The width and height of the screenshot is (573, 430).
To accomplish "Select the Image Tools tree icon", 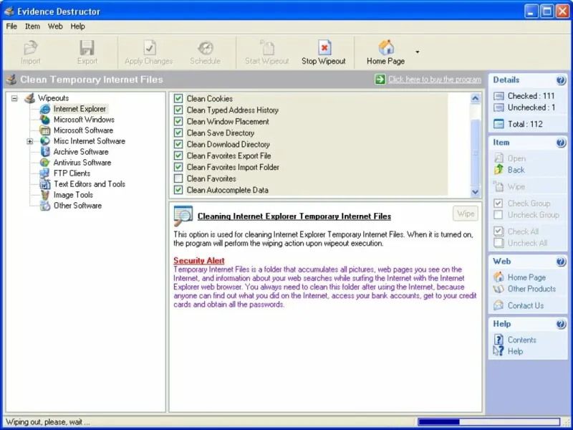I will coord(44,195).
